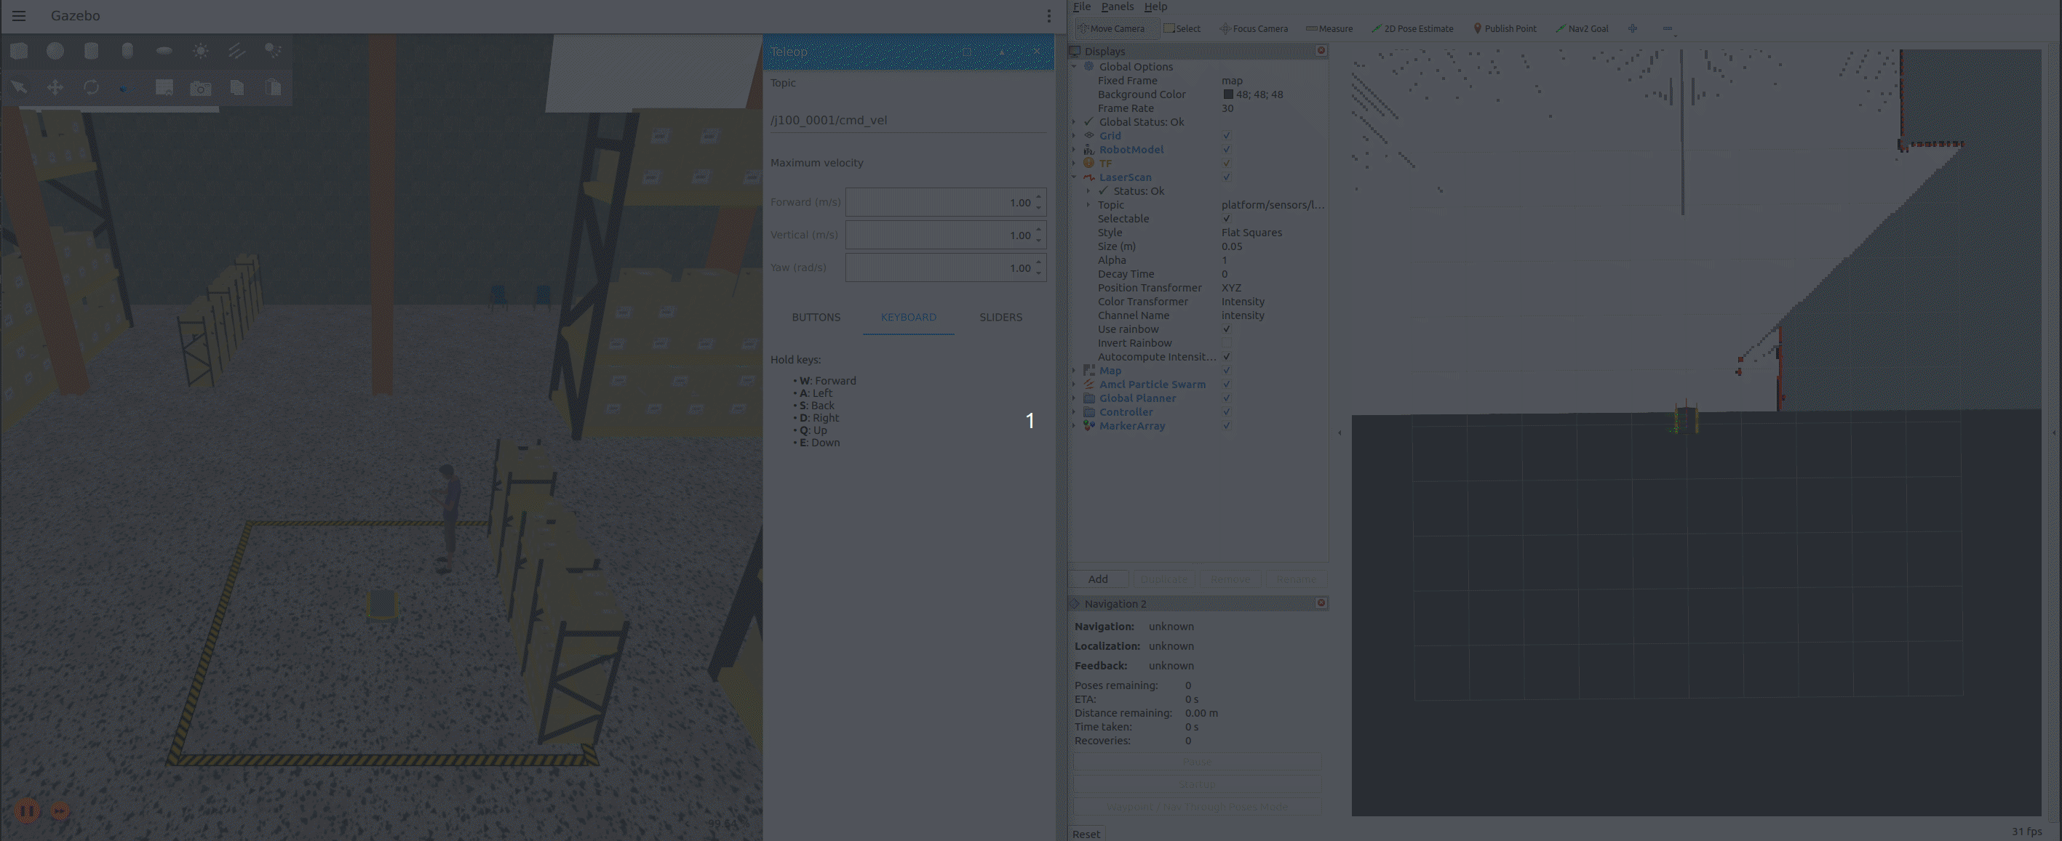Viewport: 2062px width, 841px height.
Task: Add a point light to the scene
Action: [x=200, y=51]
